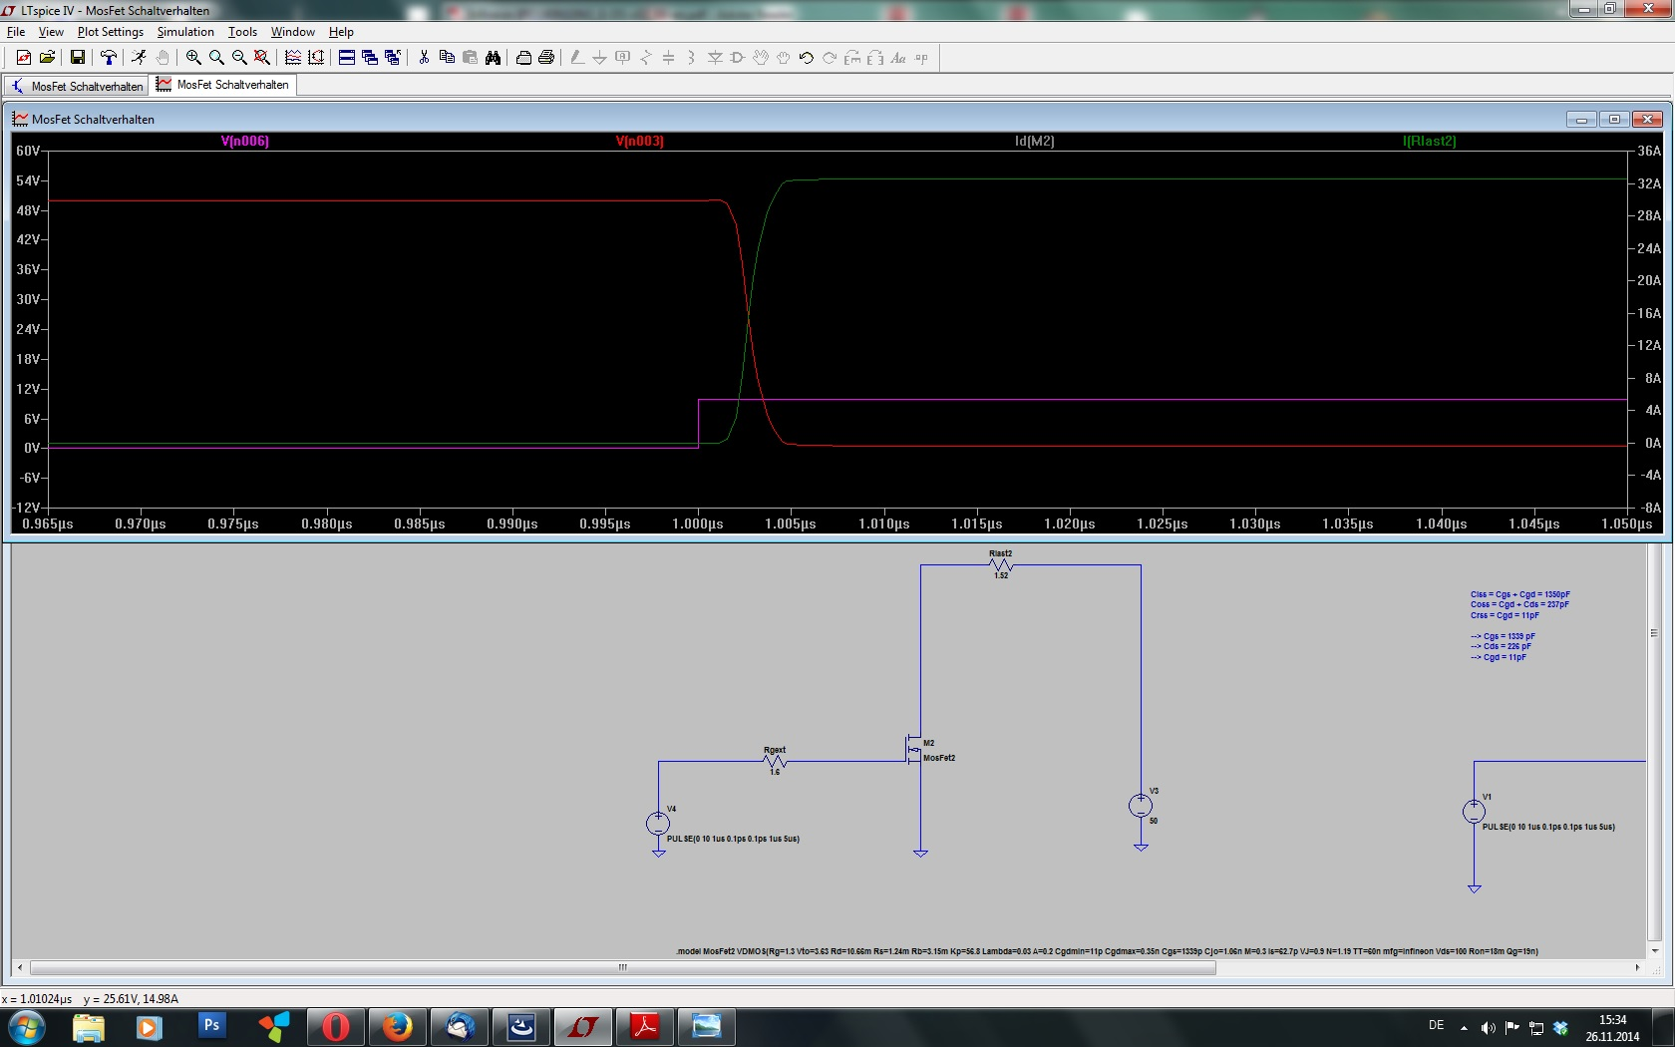Click the Undo arrow icon

coord(807,58)
